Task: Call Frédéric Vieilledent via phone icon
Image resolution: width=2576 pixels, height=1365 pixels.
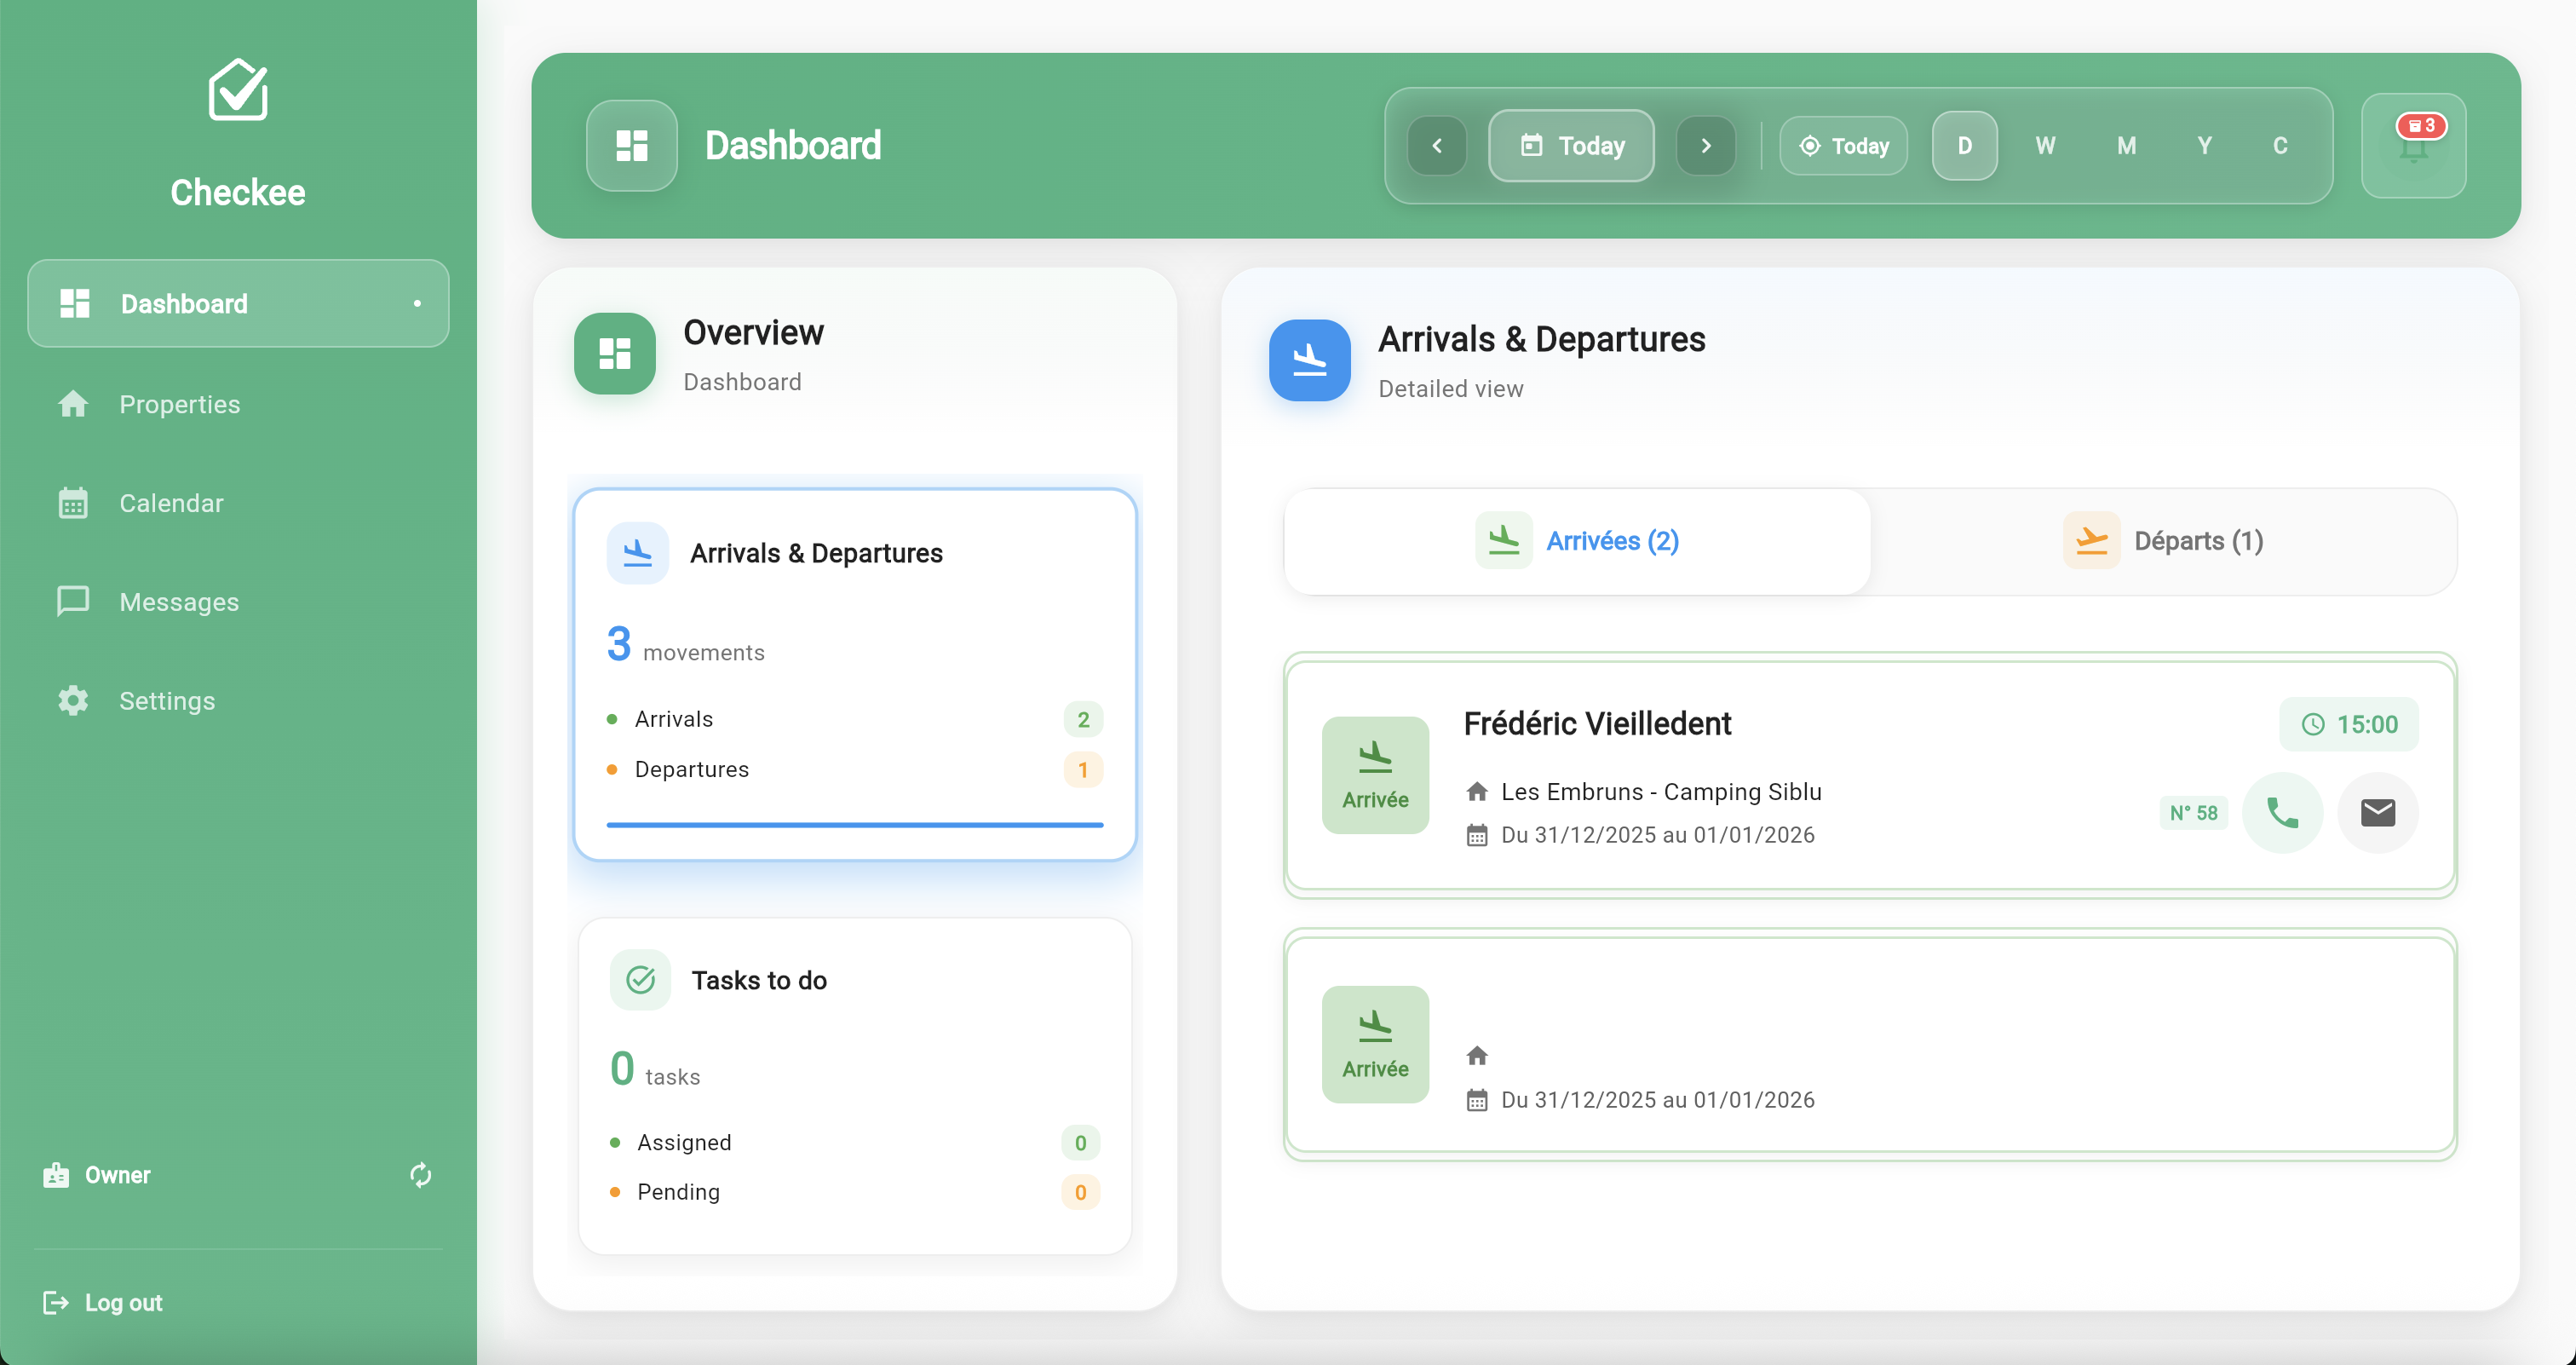Action: click(2282, 813)
